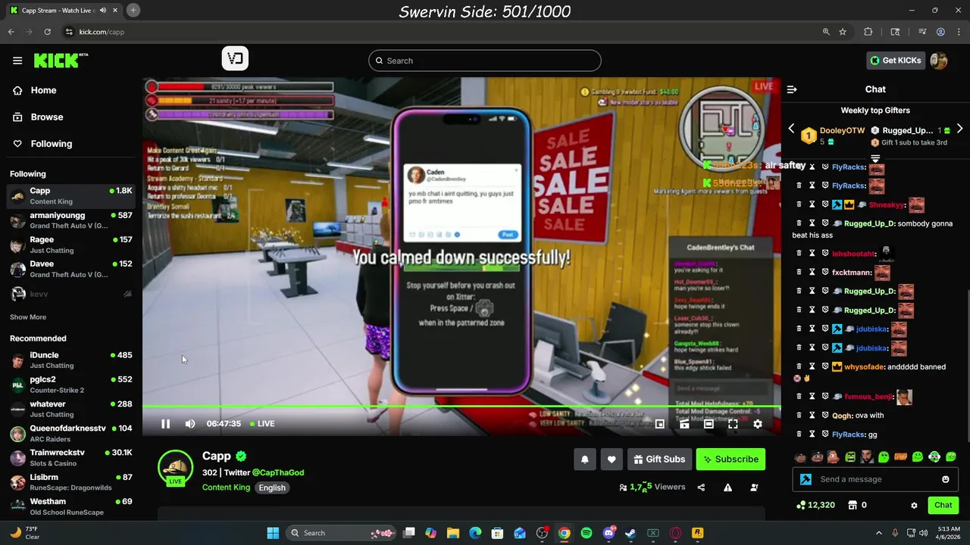Open the emoji picker in chat
The width and height of the screenshot is (970, 545).
tap(945, 479)
